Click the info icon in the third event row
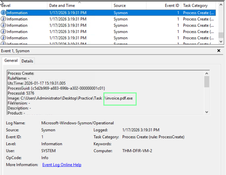Image resolution: width=226 pixels, height=175 pixels. pyautogui.click(x=3, y=25)
